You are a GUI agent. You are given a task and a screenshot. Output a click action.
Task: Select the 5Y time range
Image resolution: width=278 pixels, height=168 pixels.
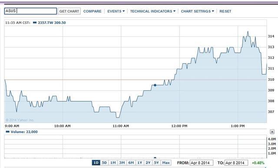pyautogui.click(x=156, y=163)
